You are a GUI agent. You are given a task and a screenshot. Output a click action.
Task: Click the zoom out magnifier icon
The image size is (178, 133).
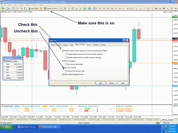(73, 9)
